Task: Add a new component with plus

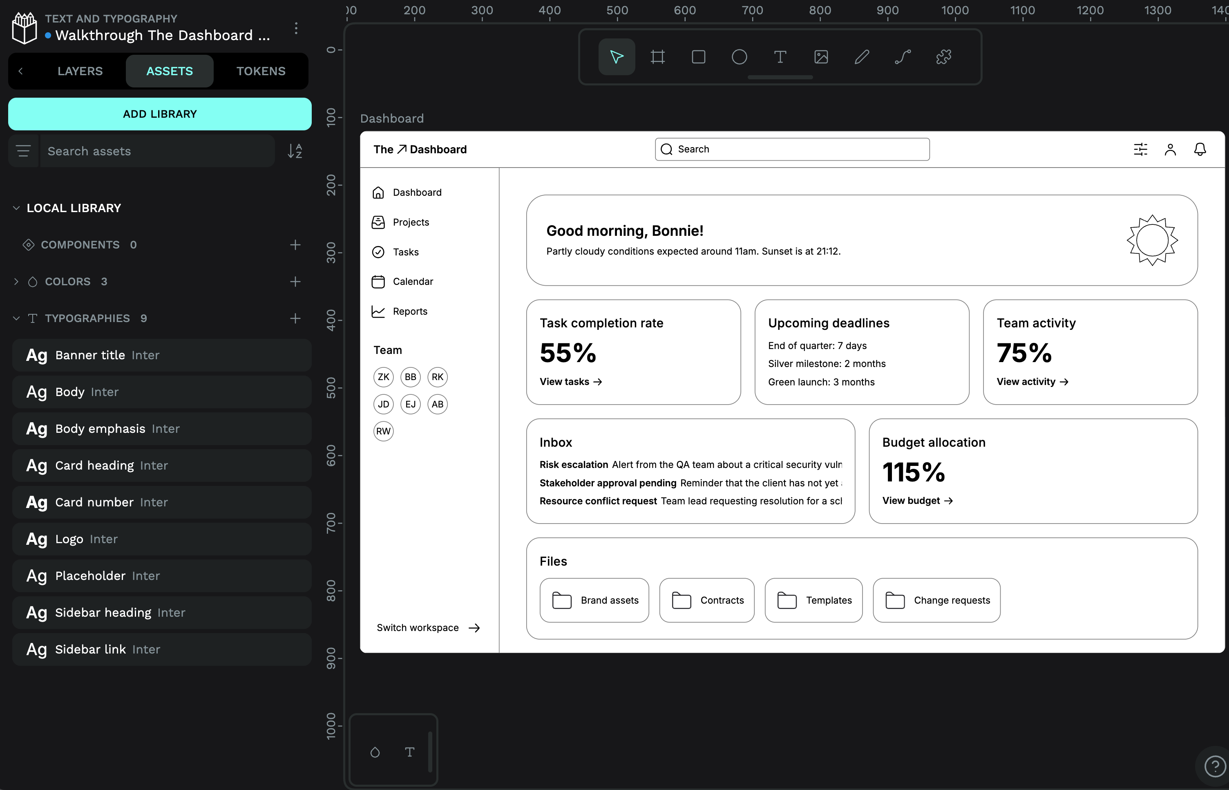Action: click(295, 245)
